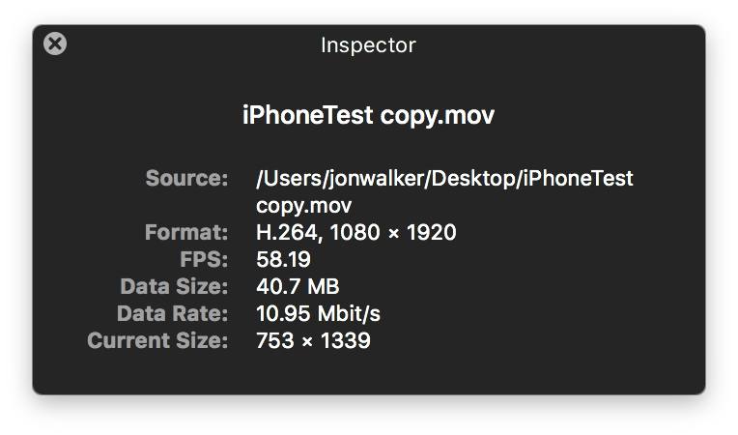This screenshot has height=435, width=738.
Task: Select the bold iPhoneTest copy.mov file name heading
Action: point(368,116)
